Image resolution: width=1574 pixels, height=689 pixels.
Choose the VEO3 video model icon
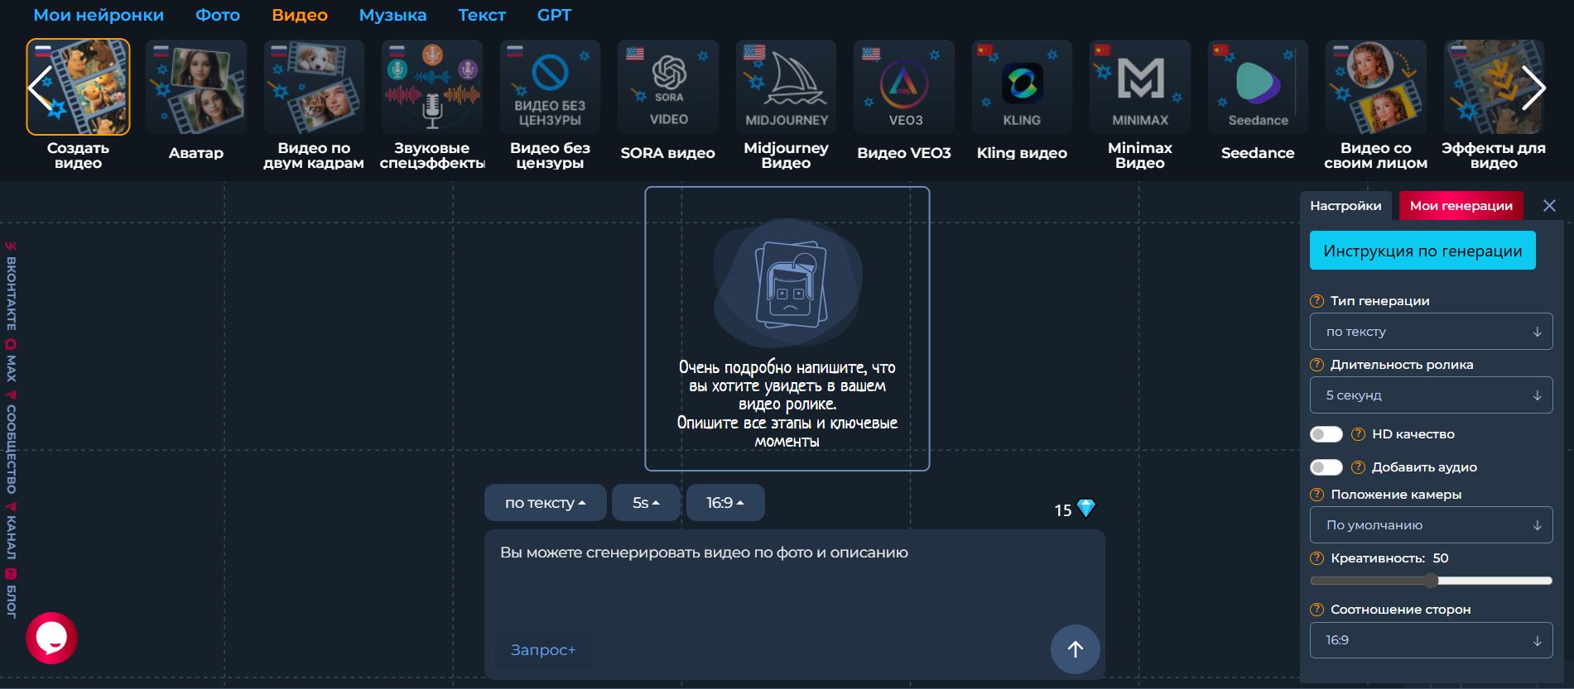coord(904,87)
